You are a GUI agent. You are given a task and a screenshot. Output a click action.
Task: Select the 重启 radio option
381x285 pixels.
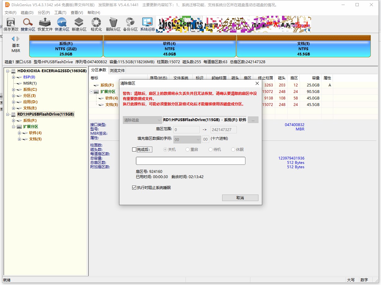click(192, 149)
